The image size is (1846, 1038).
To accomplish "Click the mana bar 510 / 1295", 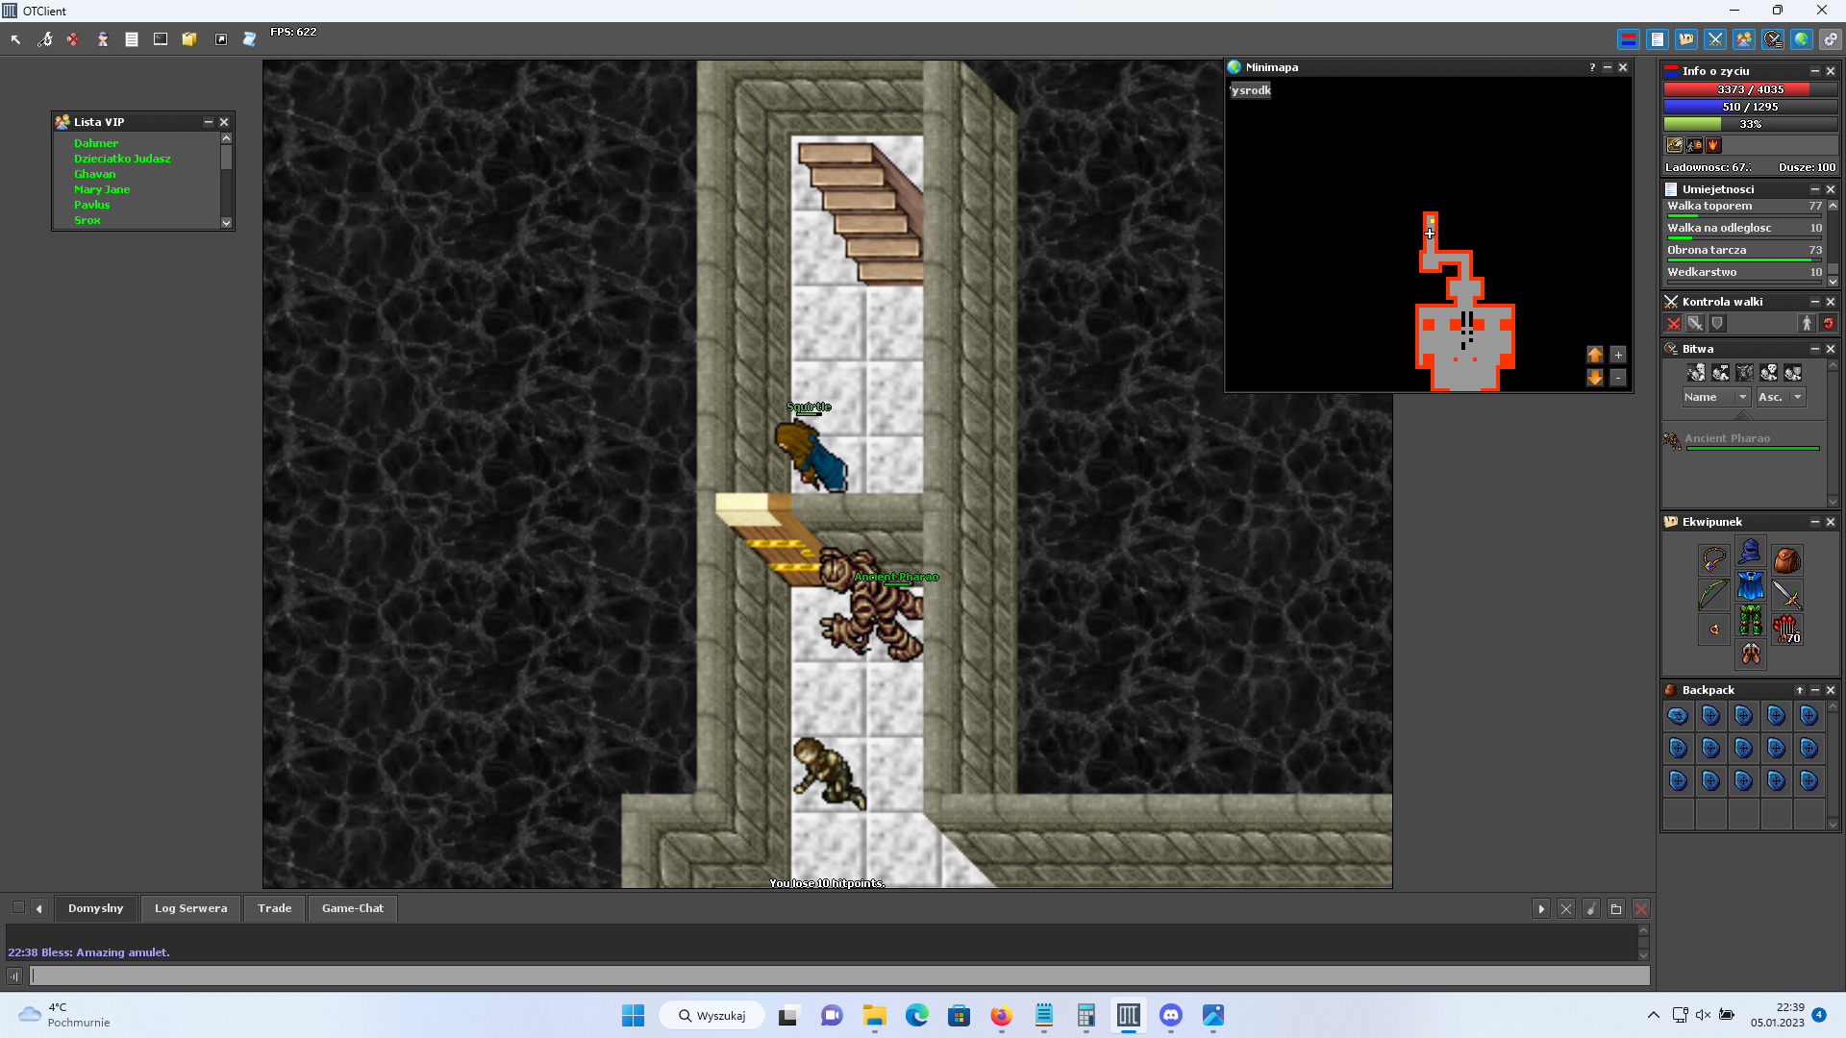I will 1750,107.
